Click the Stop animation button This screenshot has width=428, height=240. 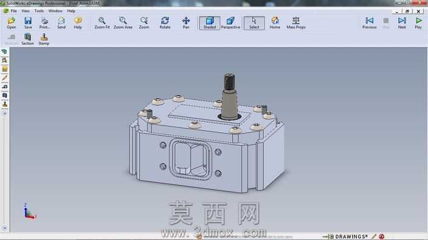pos(385,23)
